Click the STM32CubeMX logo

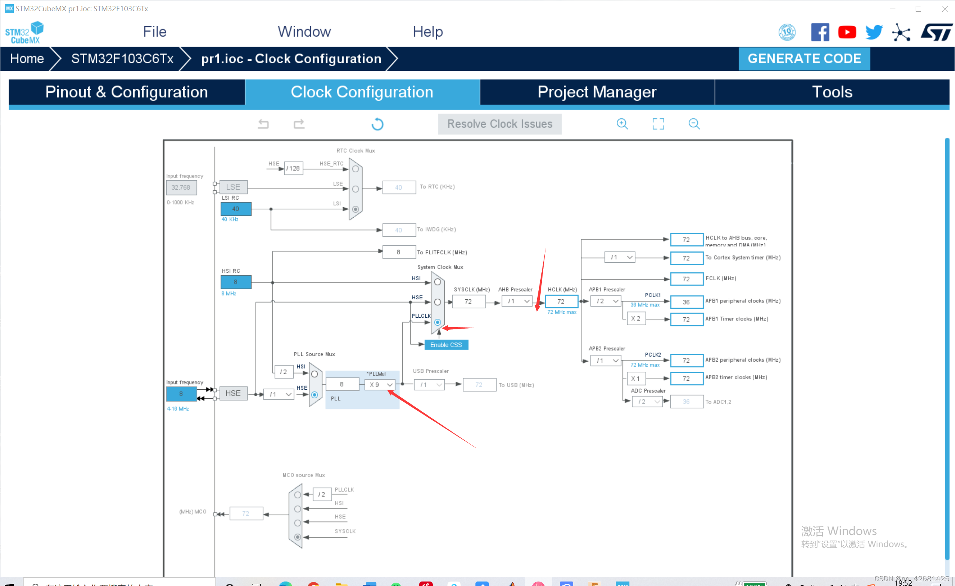pyautogui.click(x=24, y=33)
